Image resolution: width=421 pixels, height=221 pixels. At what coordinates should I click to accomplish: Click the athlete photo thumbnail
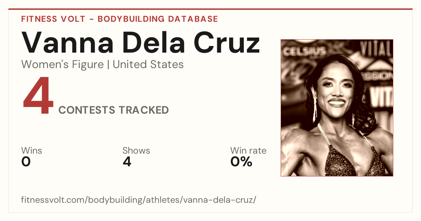(337, 108)
